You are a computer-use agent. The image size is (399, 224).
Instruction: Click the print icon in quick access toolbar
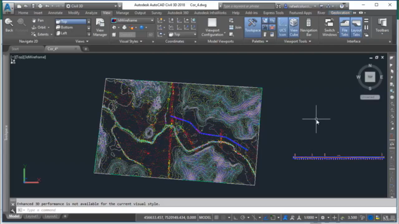(x=40, y=6)
